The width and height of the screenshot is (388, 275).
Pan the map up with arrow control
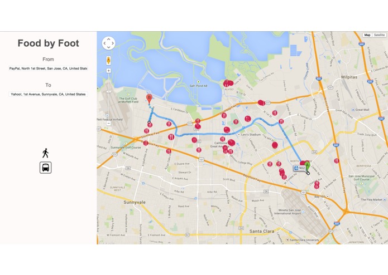pyautogui.click(x=109, y=39)
